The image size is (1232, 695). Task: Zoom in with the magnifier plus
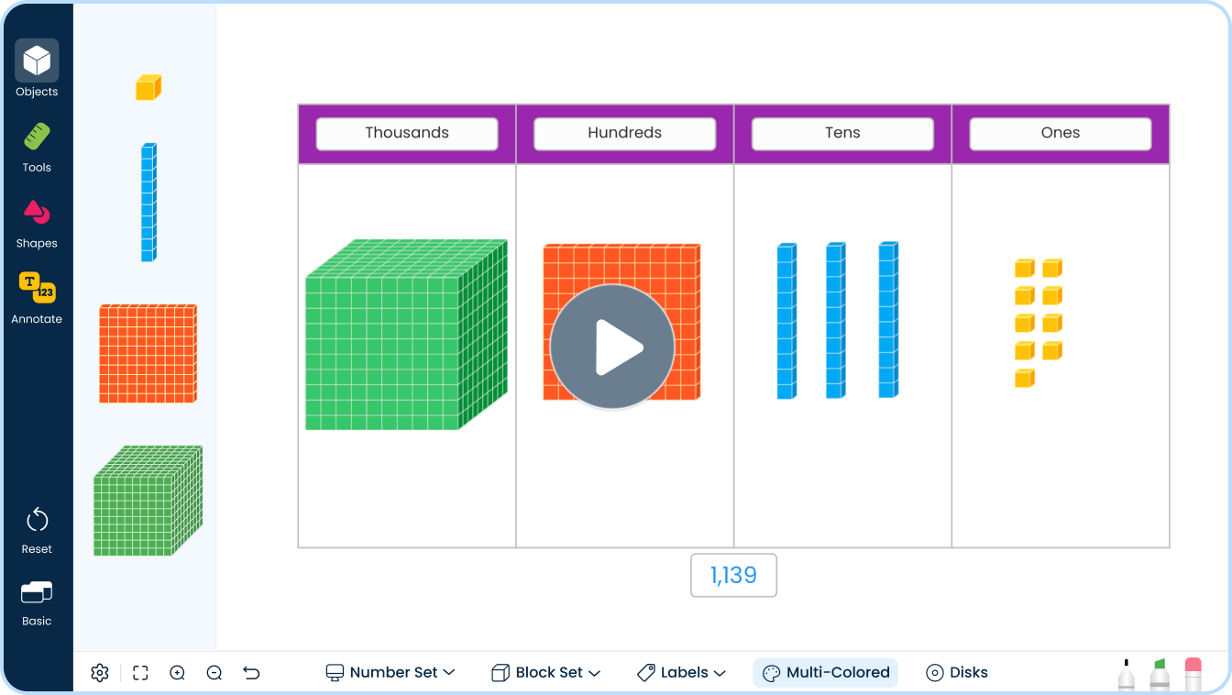(178, 673)
